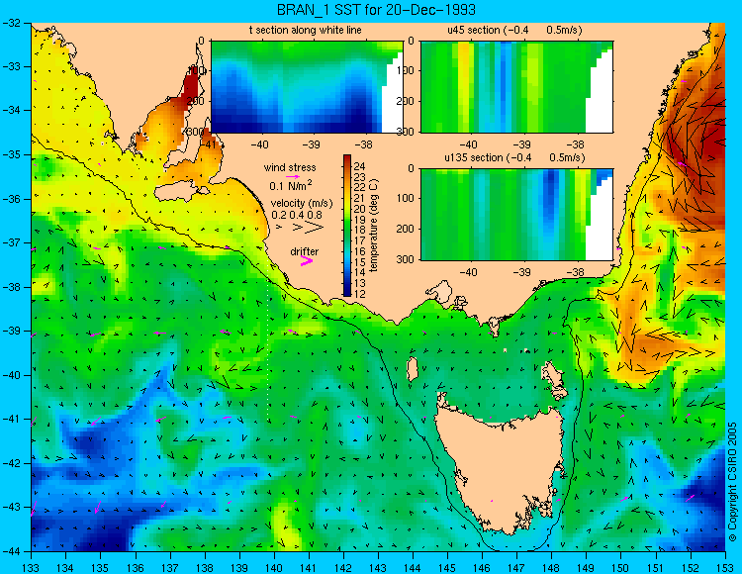Click longitude axis label 150
Image resolution: width=742 pixels, height=574 pixels.
point(621,567)
